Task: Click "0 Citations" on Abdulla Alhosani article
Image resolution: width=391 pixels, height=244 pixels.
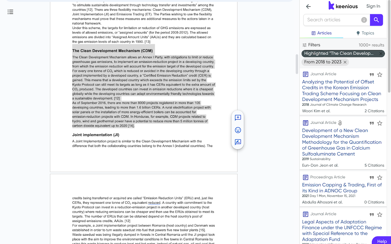Action: (374, 202)
